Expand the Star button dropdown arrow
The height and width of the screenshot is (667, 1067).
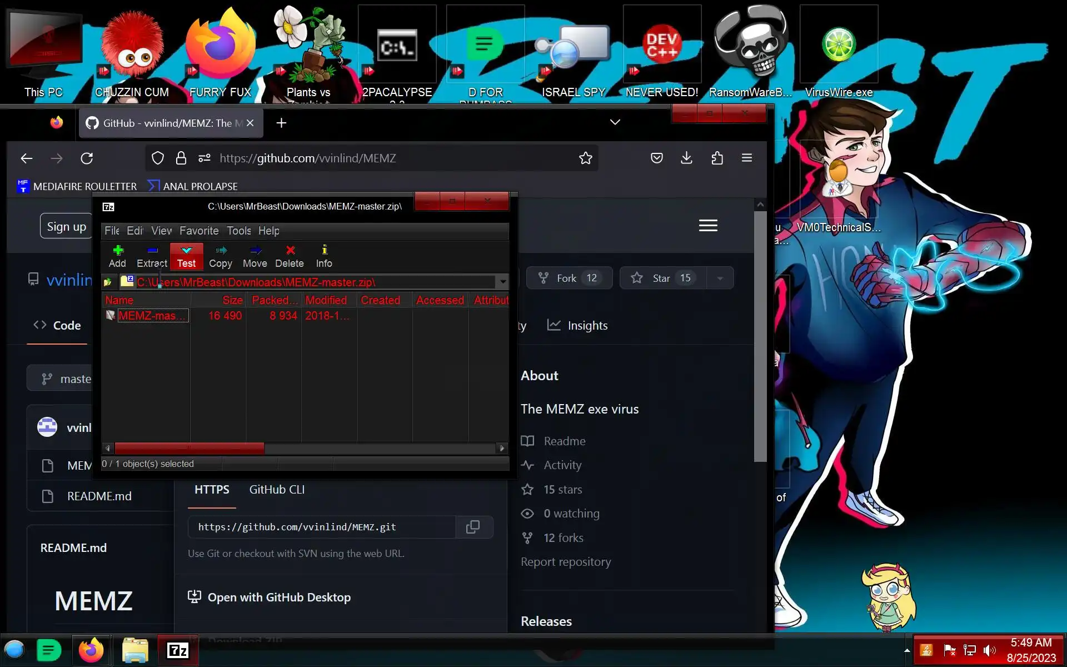click(720, 278)
